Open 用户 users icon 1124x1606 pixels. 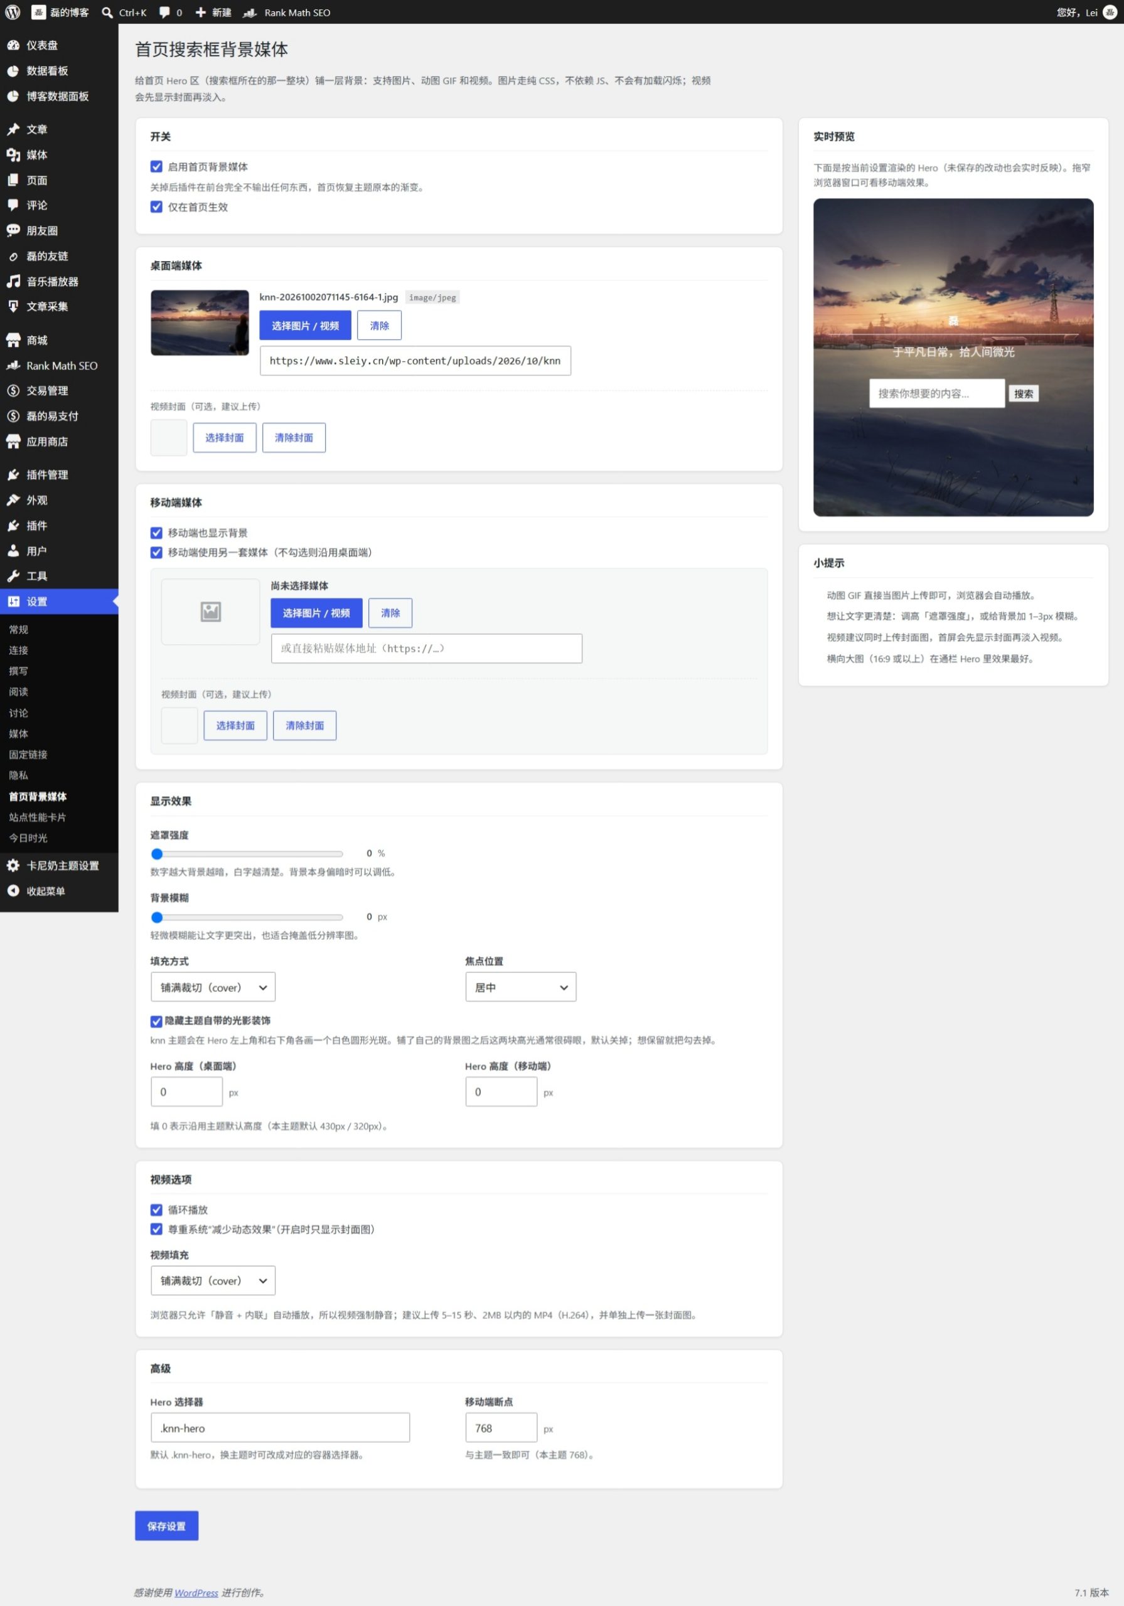(x=13, y=550)
